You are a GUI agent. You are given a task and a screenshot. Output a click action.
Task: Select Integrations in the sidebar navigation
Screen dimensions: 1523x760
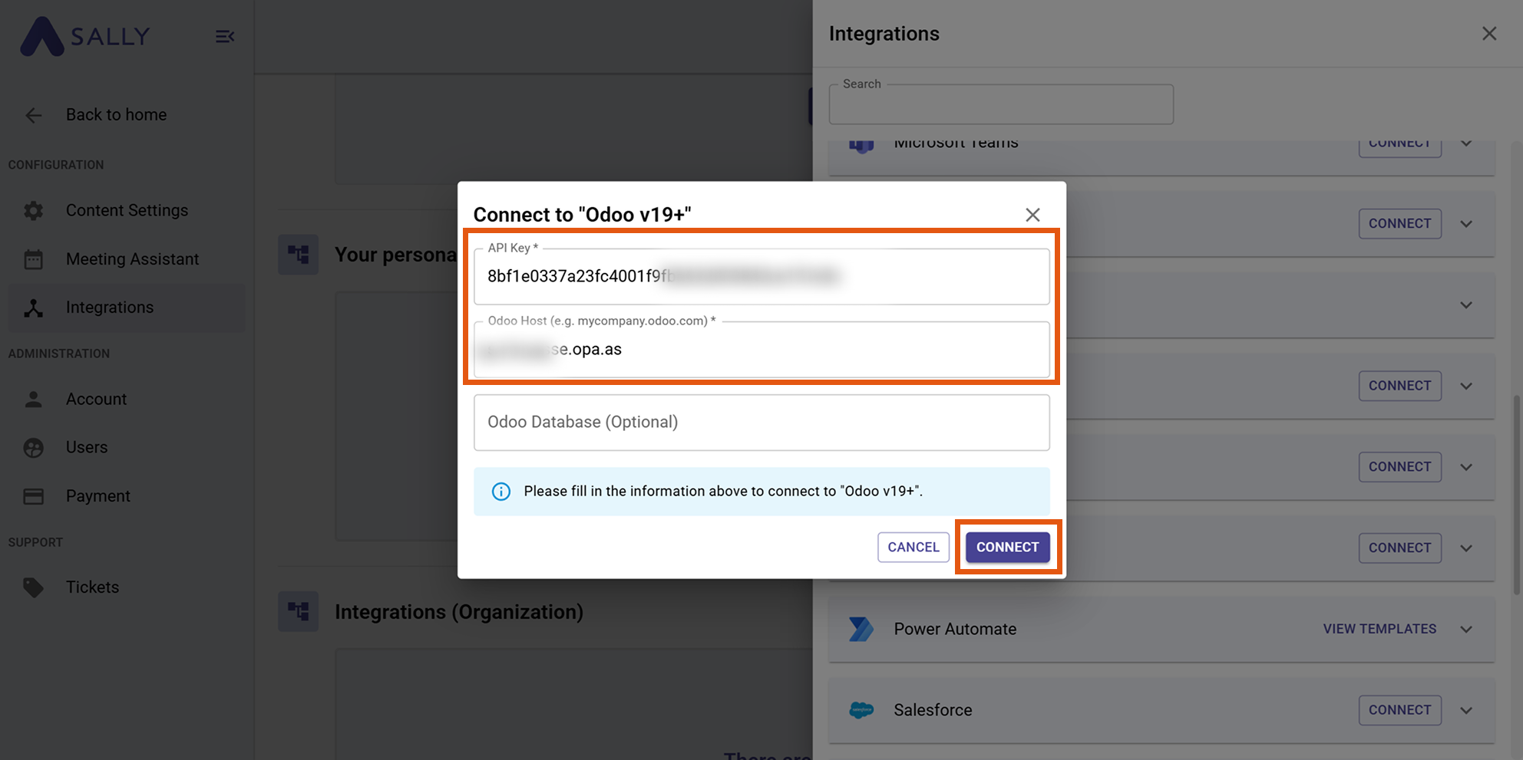tap(109, 307)
